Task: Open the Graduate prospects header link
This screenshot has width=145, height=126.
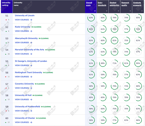Action: click(x=137, y=4)
